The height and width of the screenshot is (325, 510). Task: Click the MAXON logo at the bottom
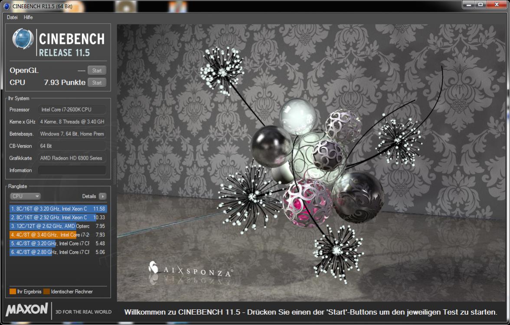point(27,309)
